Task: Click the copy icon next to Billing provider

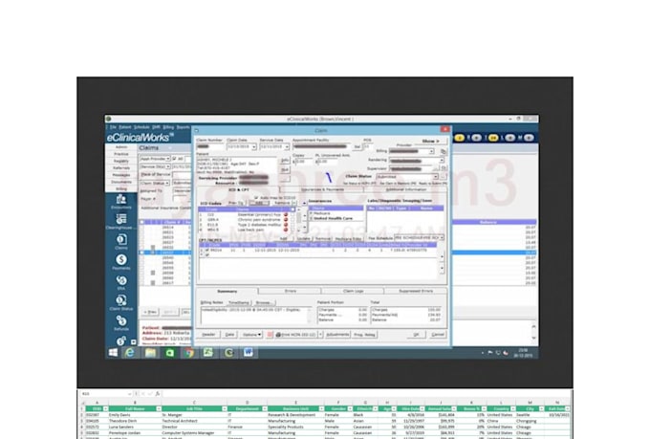Action: pyautogui.click(x=444, y=151)
